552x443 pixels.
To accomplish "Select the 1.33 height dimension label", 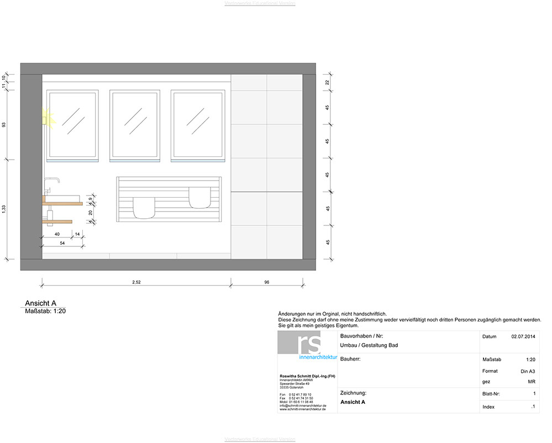I will click(x=4, y=209).
